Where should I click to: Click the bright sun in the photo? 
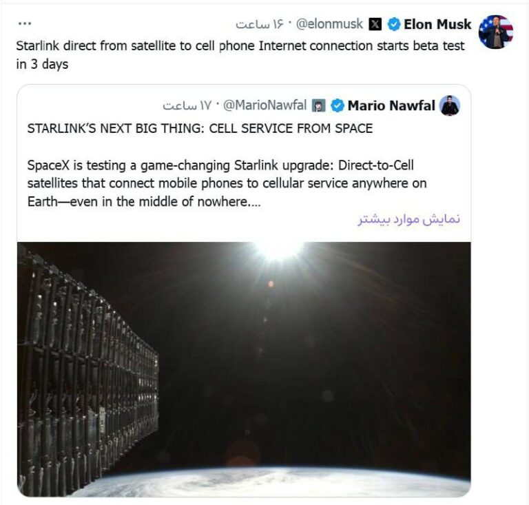click(278, 249)
